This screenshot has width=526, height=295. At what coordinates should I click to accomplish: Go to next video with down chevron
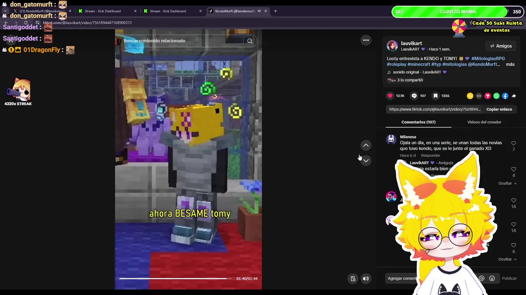tap(366, 161)
